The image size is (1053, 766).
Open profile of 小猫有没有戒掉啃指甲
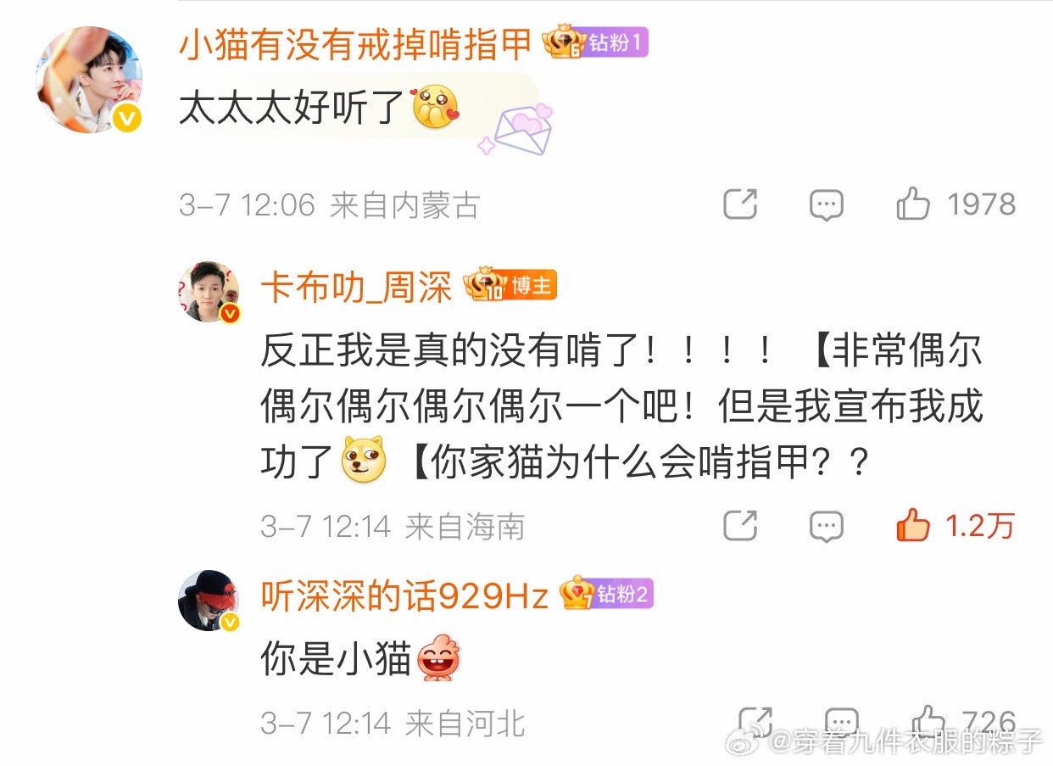click(x=354, y=43)
